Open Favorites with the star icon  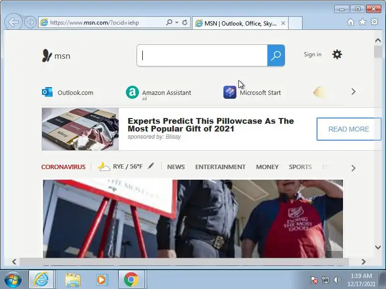362,22
